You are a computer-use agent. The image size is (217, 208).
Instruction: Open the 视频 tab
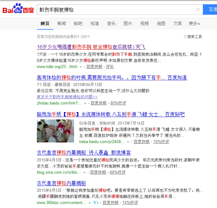pos(144,24)
